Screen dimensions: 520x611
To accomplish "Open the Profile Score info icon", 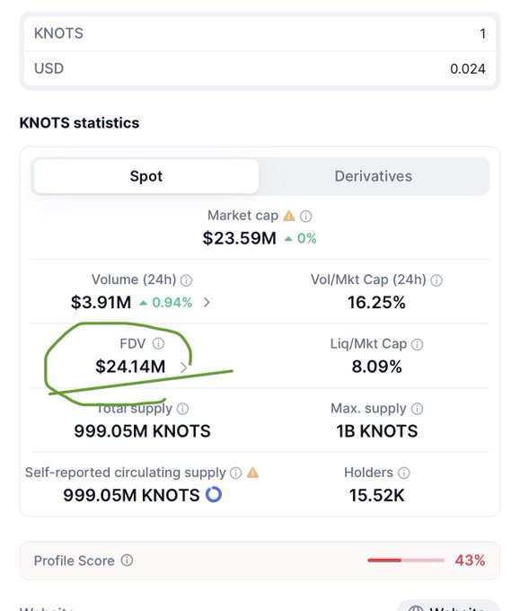I will (127, 561).
